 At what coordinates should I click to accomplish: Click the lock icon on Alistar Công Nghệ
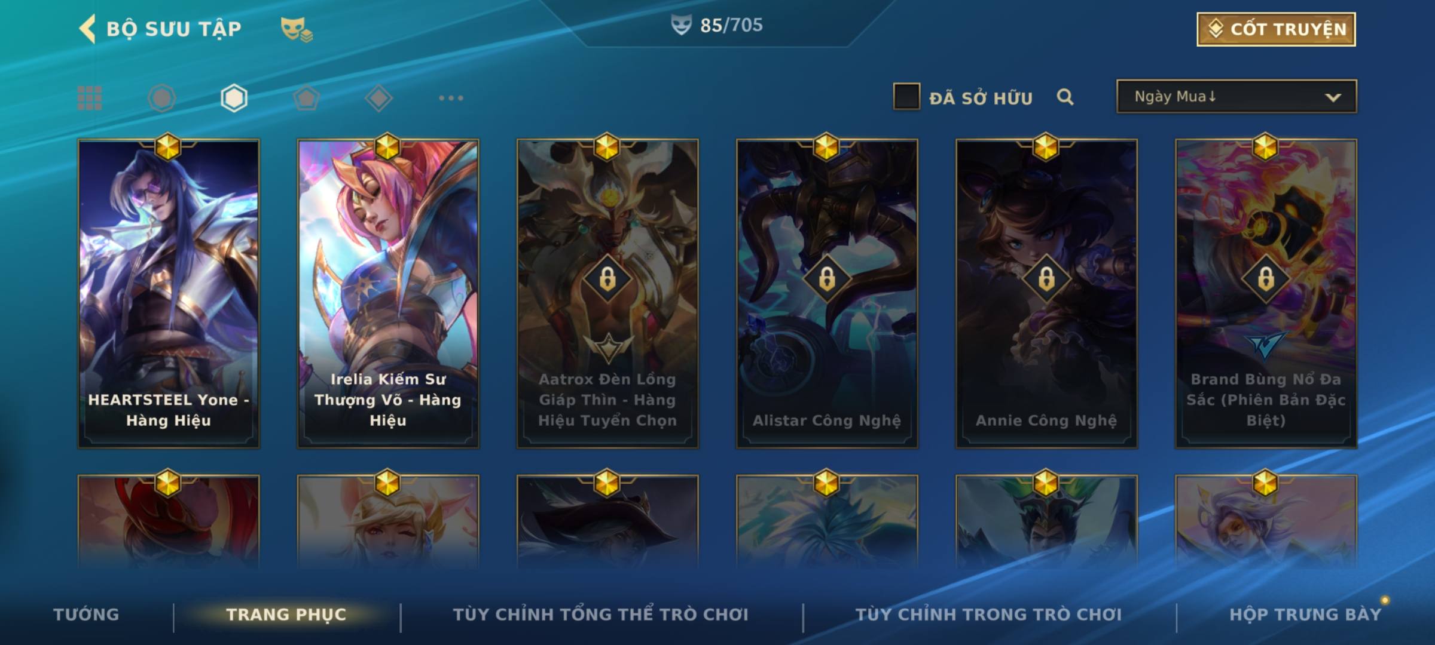827,278
